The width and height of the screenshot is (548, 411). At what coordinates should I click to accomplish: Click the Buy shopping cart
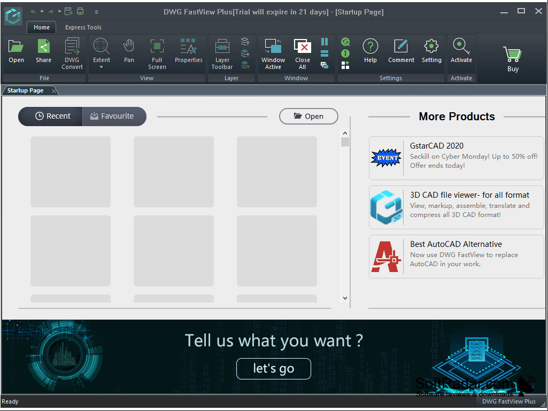(513, 59)
